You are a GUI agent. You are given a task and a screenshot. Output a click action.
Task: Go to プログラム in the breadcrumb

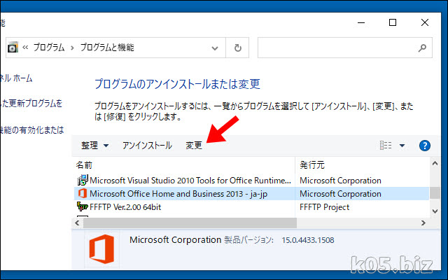(49, 48)
